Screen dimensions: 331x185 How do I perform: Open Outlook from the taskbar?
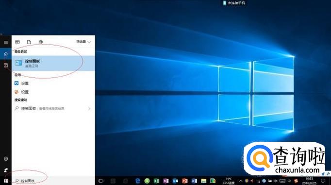175,181
